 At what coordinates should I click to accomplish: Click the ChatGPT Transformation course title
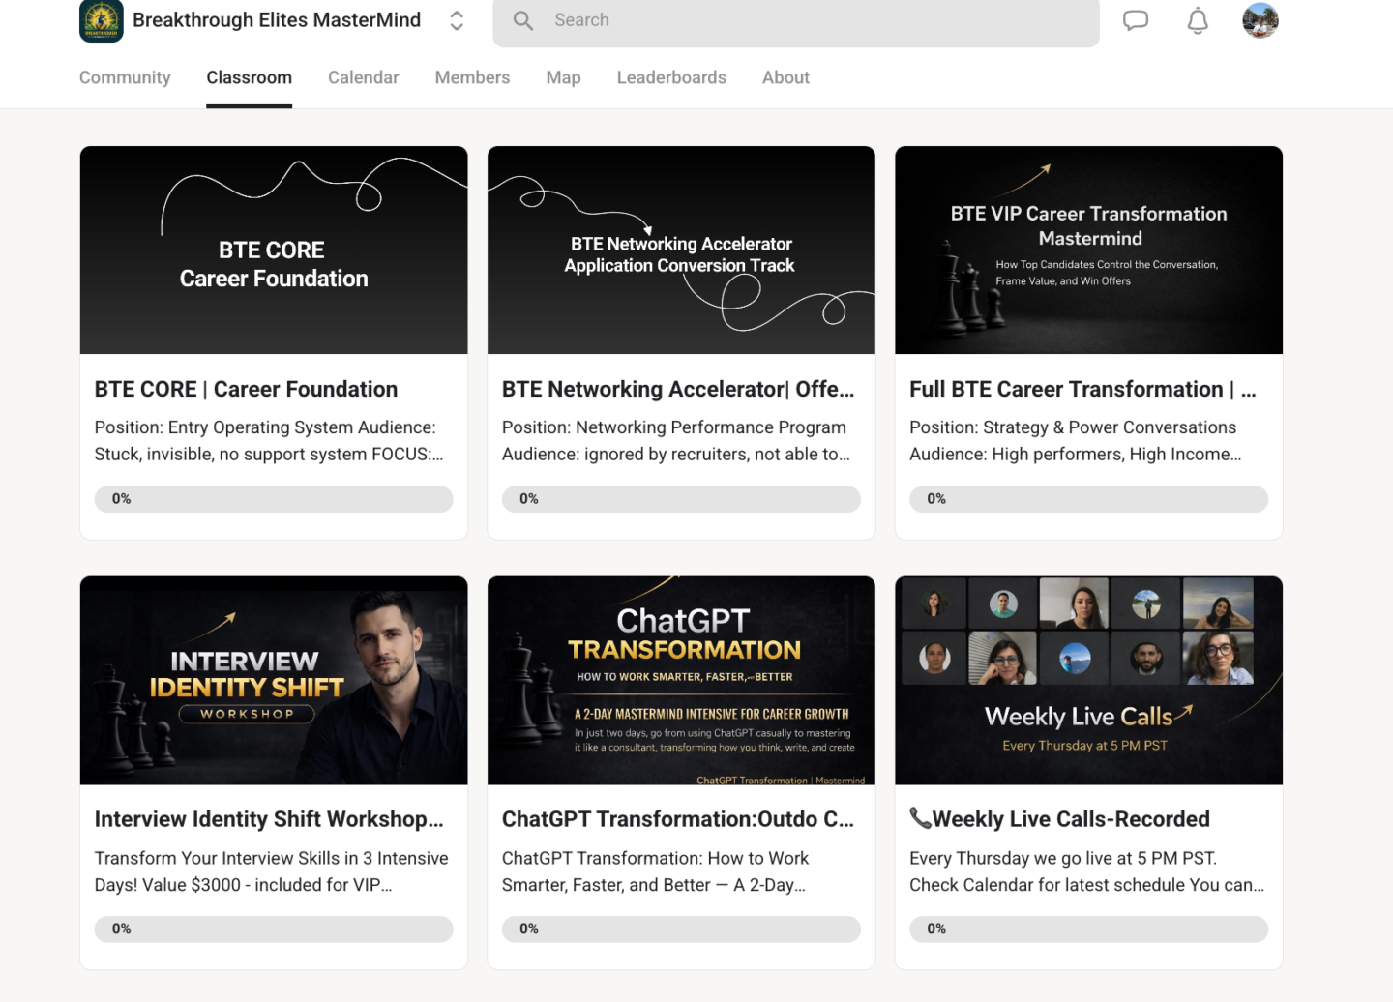[677, 819]
